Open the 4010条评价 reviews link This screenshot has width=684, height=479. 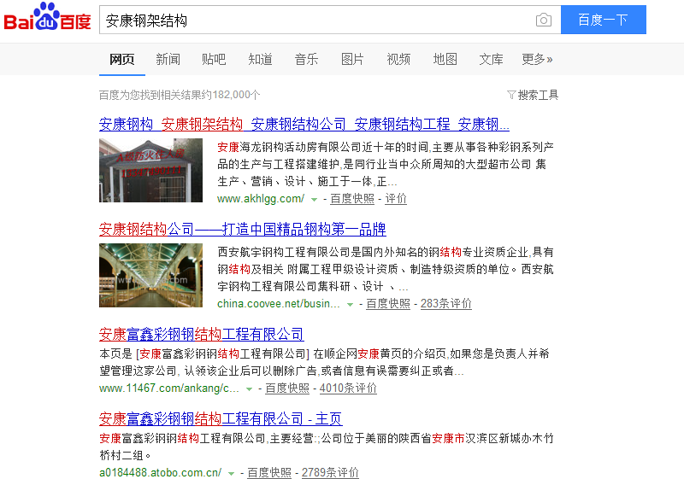tap(348, 388)
